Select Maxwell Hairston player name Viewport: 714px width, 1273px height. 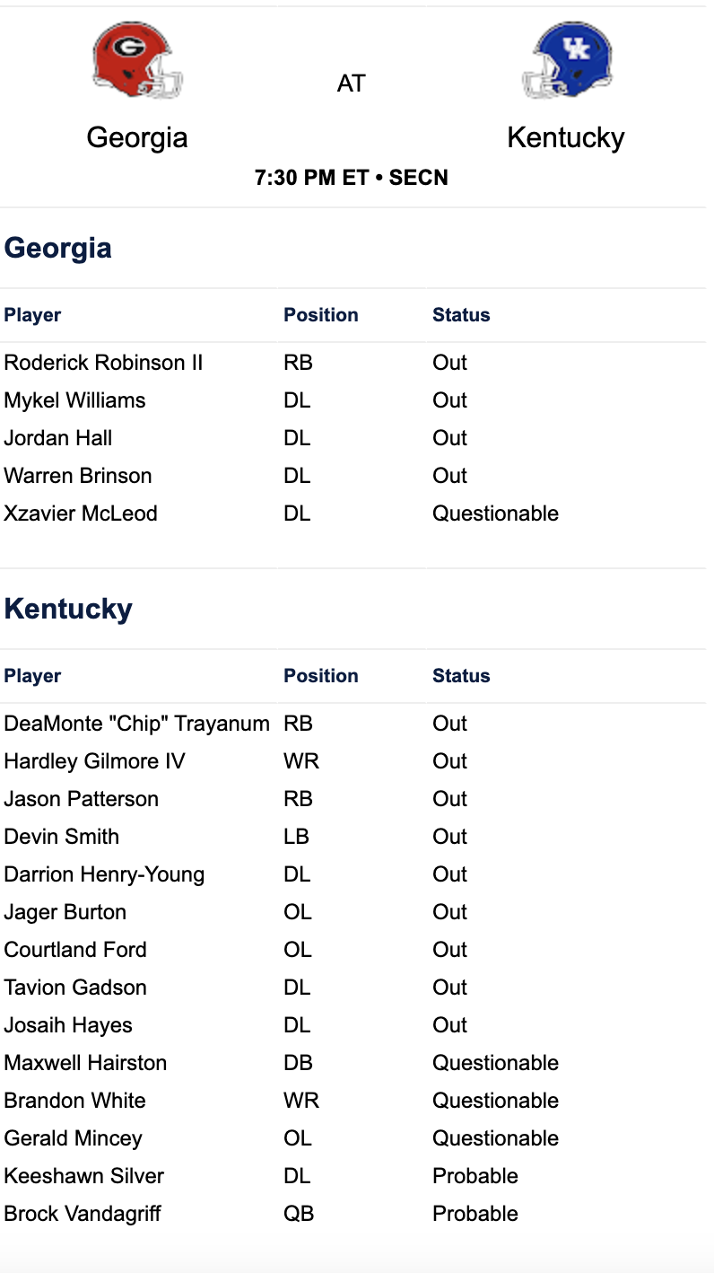pyautogui.click(x=85, y=1063)
